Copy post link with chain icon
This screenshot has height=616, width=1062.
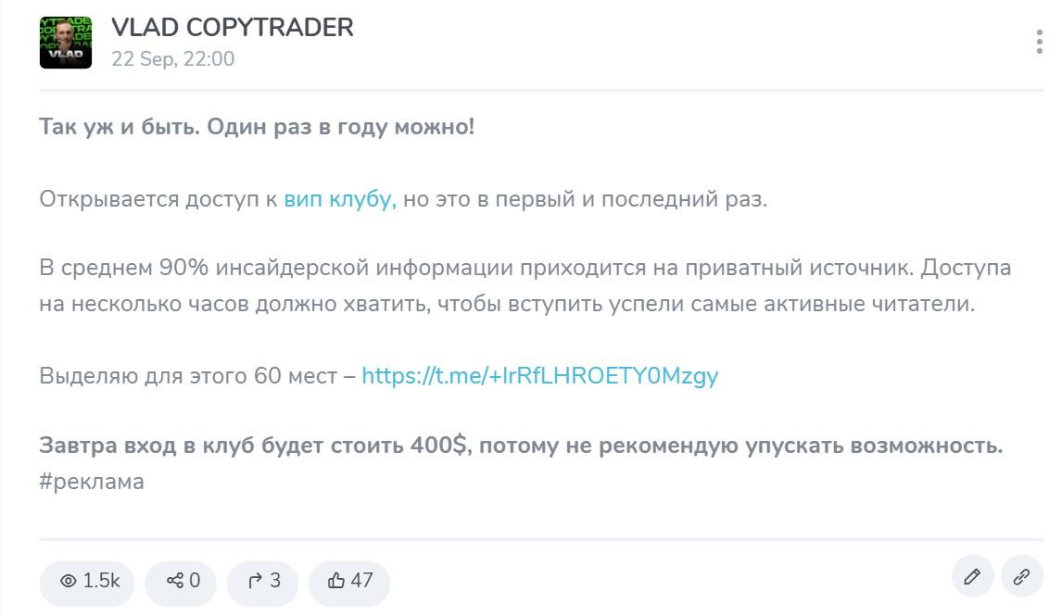(1022, 577)
